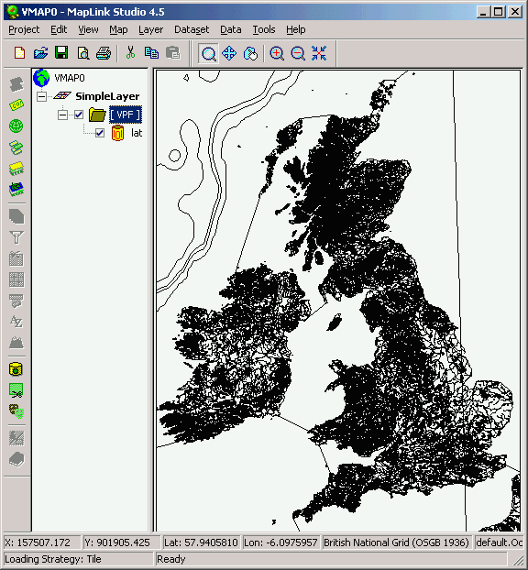Select the magnifier zoom-area tool

(x=209, y=53)
